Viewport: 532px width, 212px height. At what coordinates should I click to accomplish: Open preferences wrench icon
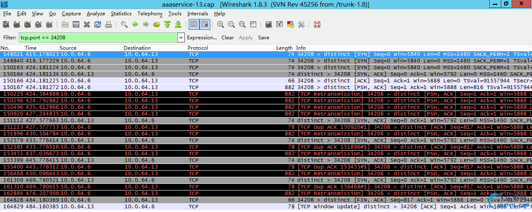coord(301,24)
